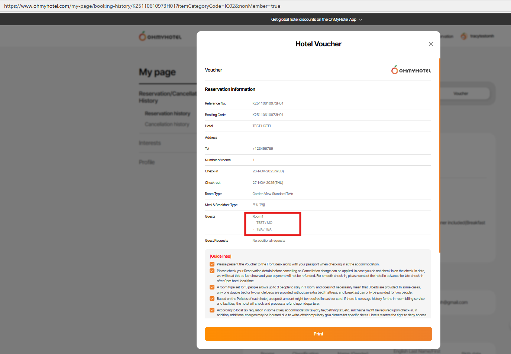Open Reservation/Cancellation History section in sidebar
The image size is (511, 354).
pos(167,97)
